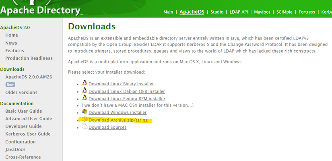Screen dimensions: 332x161
Task: Click the Documentation sidebar section heading
Action: coord(17,103)
